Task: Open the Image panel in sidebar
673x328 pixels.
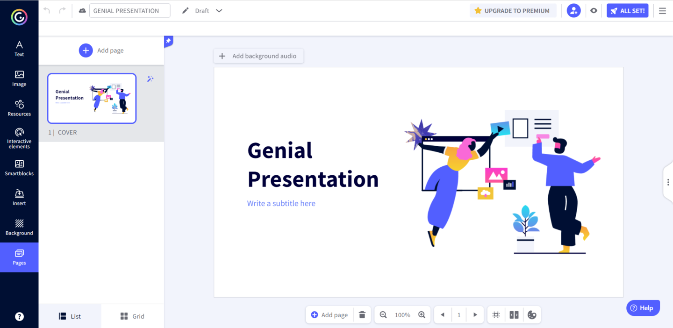Action: tap(19, 78)
